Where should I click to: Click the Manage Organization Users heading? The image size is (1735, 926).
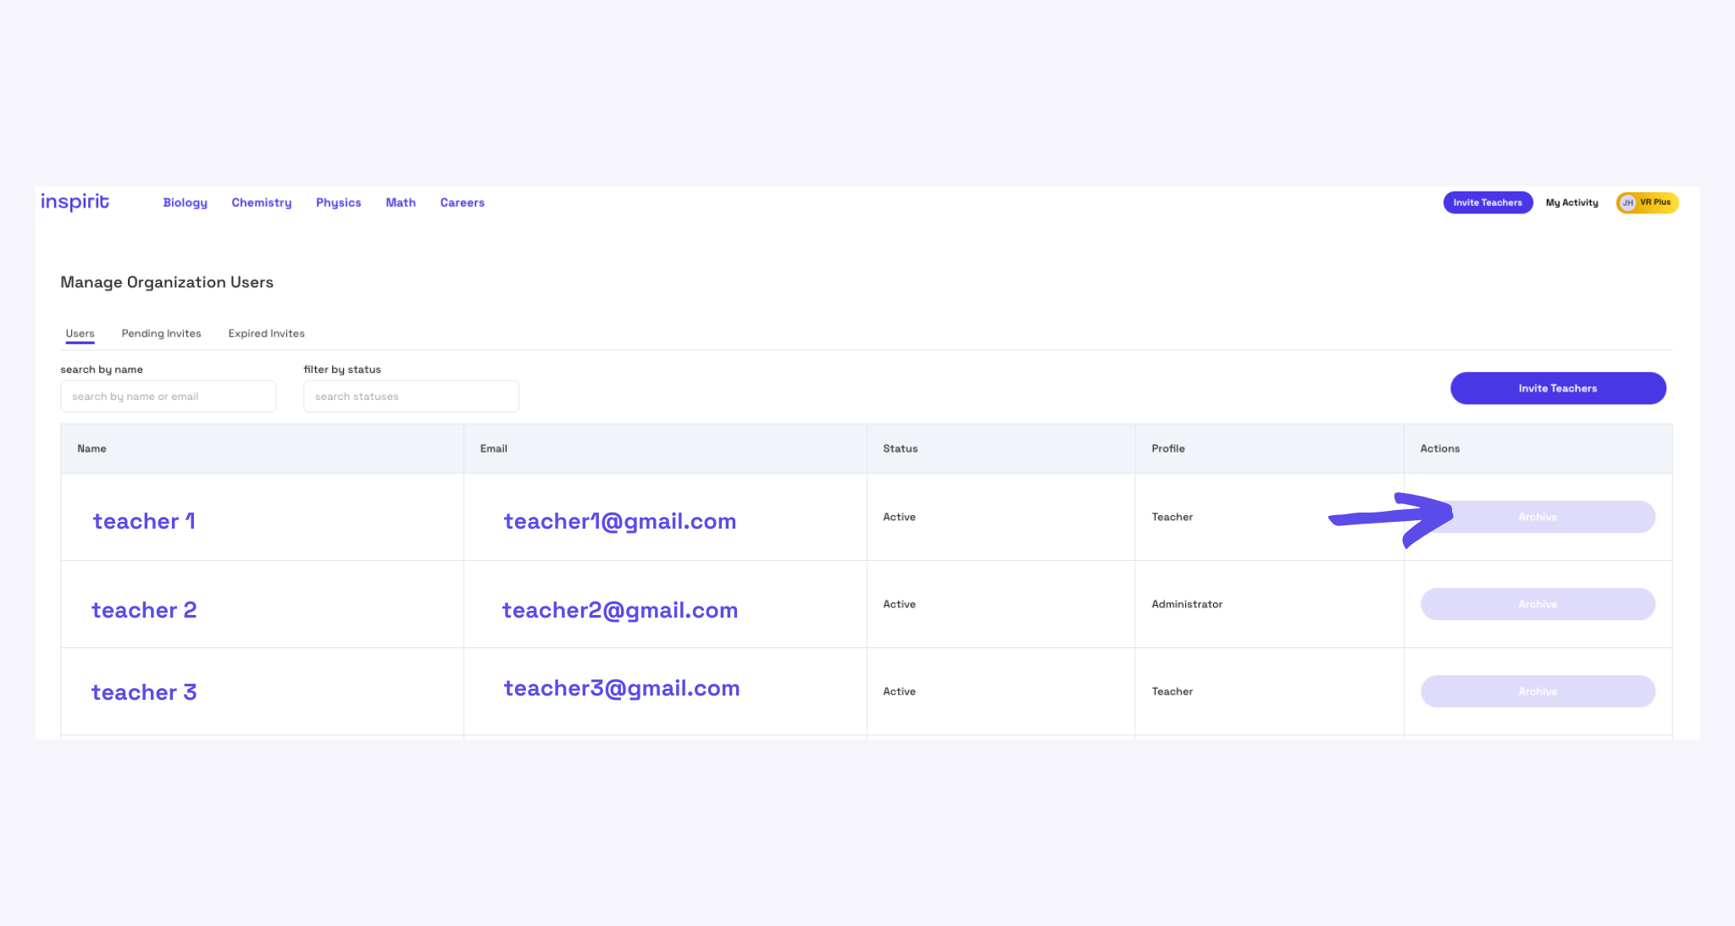167,282
